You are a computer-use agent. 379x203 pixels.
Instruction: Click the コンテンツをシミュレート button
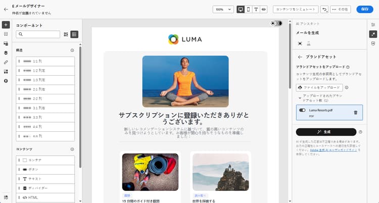[296, 10]
